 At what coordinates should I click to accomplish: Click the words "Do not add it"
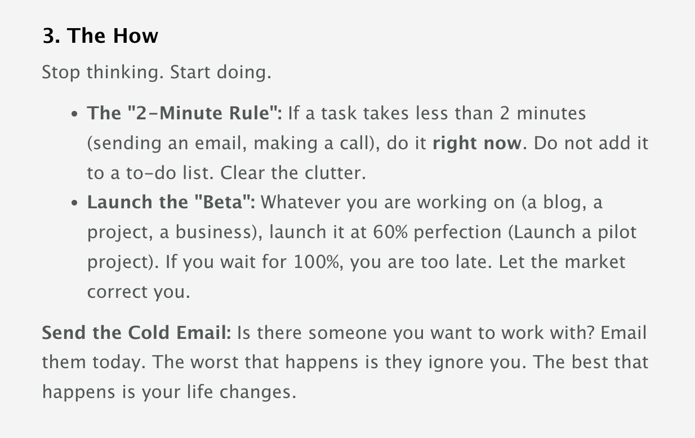(591, 143)
